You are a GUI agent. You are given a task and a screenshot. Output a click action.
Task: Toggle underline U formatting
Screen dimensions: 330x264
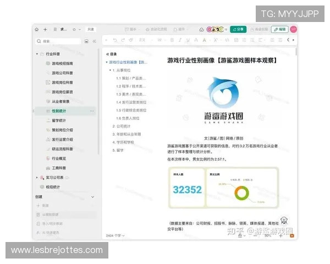pyautogui.click(x=188, y=40)
